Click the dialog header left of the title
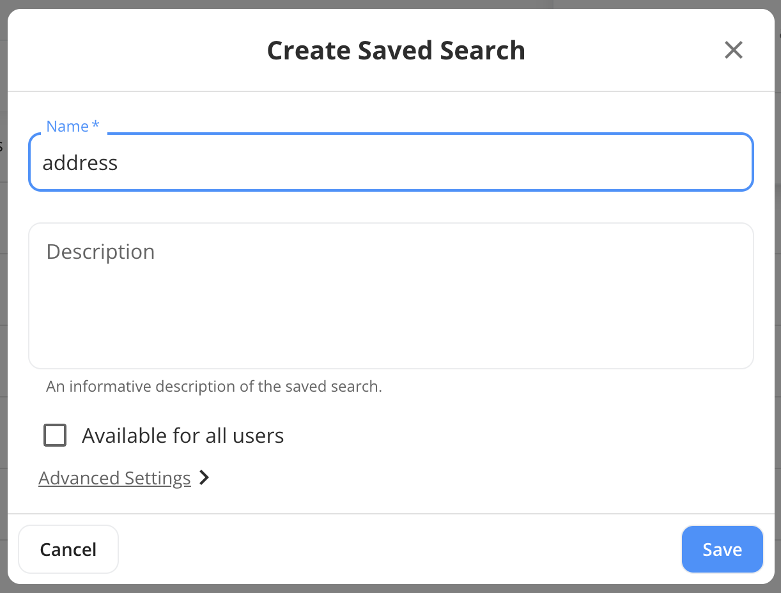 point(128,50)
